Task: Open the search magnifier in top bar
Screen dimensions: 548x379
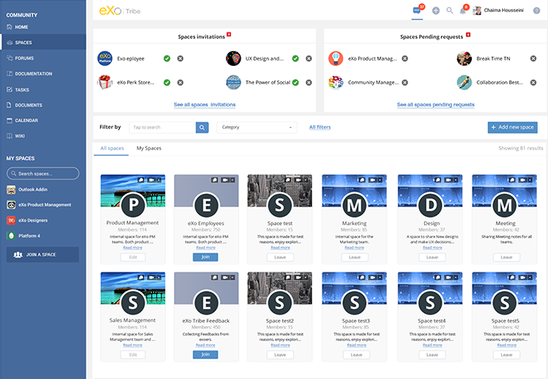Action: click(x=450, y=10)
